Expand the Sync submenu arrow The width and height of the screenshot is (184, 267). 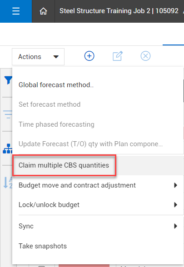(175, 226)
